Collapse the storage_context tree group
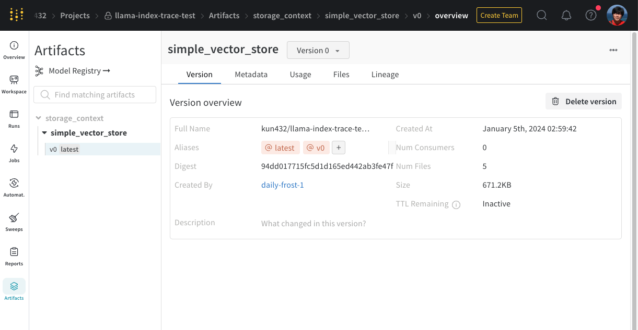The width and height of the screenshot is (638, 330). pyautogui.click(x=39, y=118)
